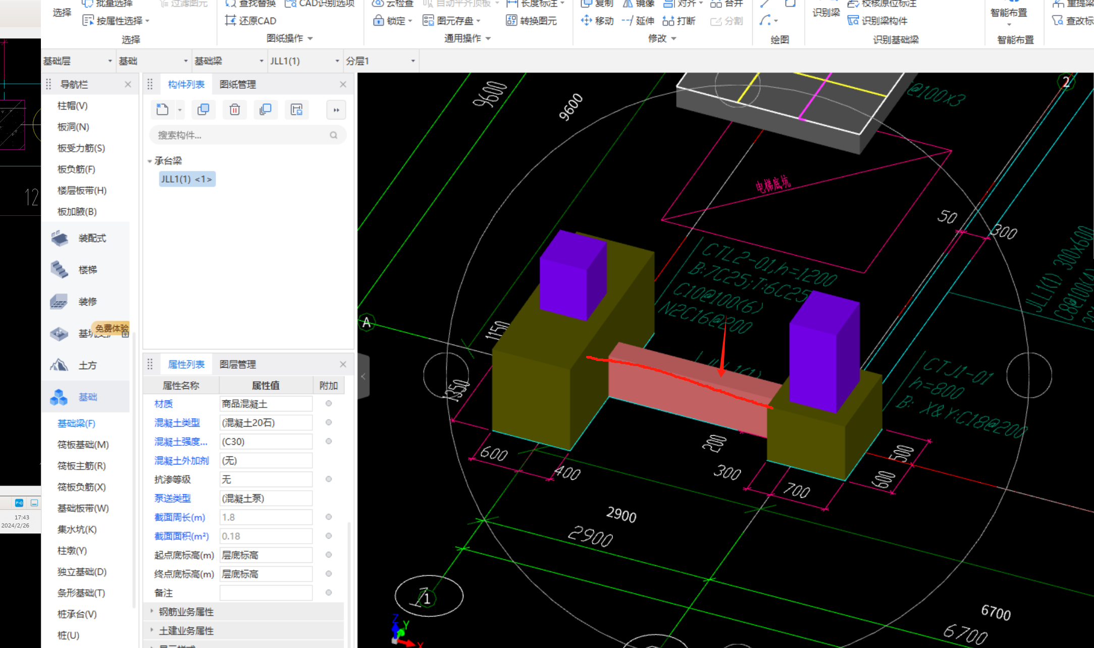This screenshot has width=1094, height=648.
Task: Select 筏板基础(M) in navigation list
Action: [x=83, y=444]
